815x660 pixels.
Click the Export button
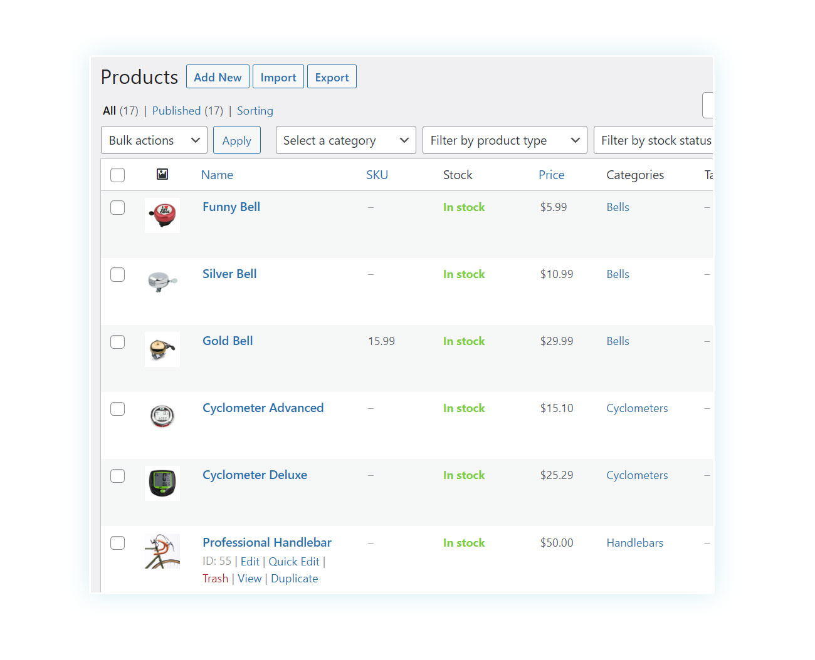[x=332, y=77]
